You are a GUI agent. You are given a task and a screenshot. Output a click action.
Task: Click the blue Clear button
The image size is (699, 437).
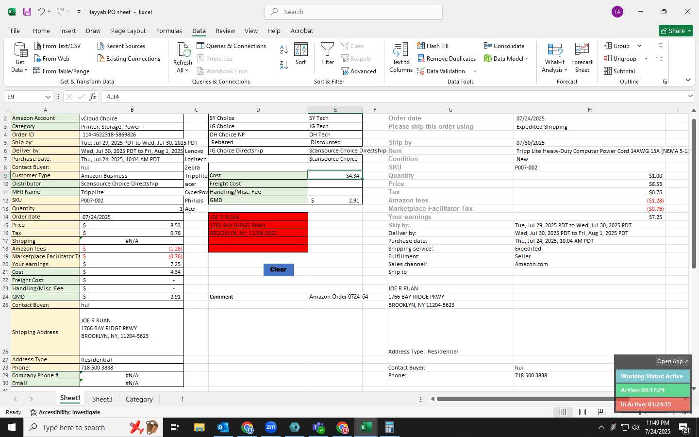[x=278, y=269]
